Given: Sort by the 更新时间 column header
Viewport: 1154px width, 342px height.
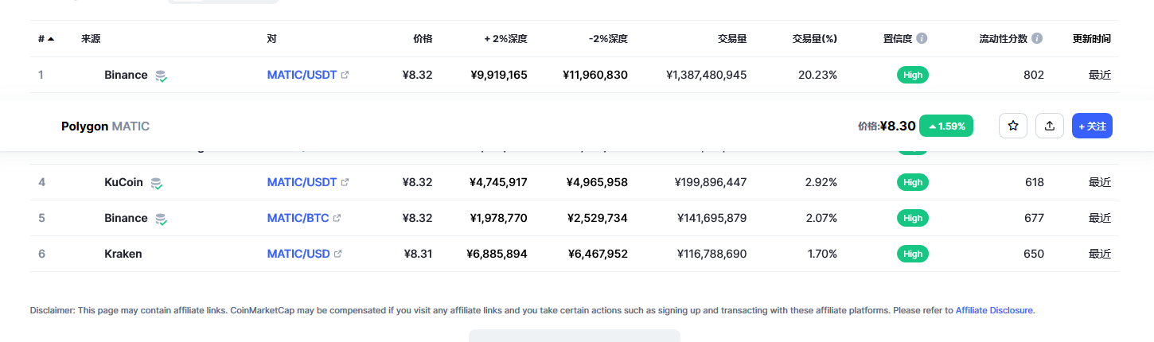Looking at the screenshot, I should pyautogui.click(x=1091, y=38).
